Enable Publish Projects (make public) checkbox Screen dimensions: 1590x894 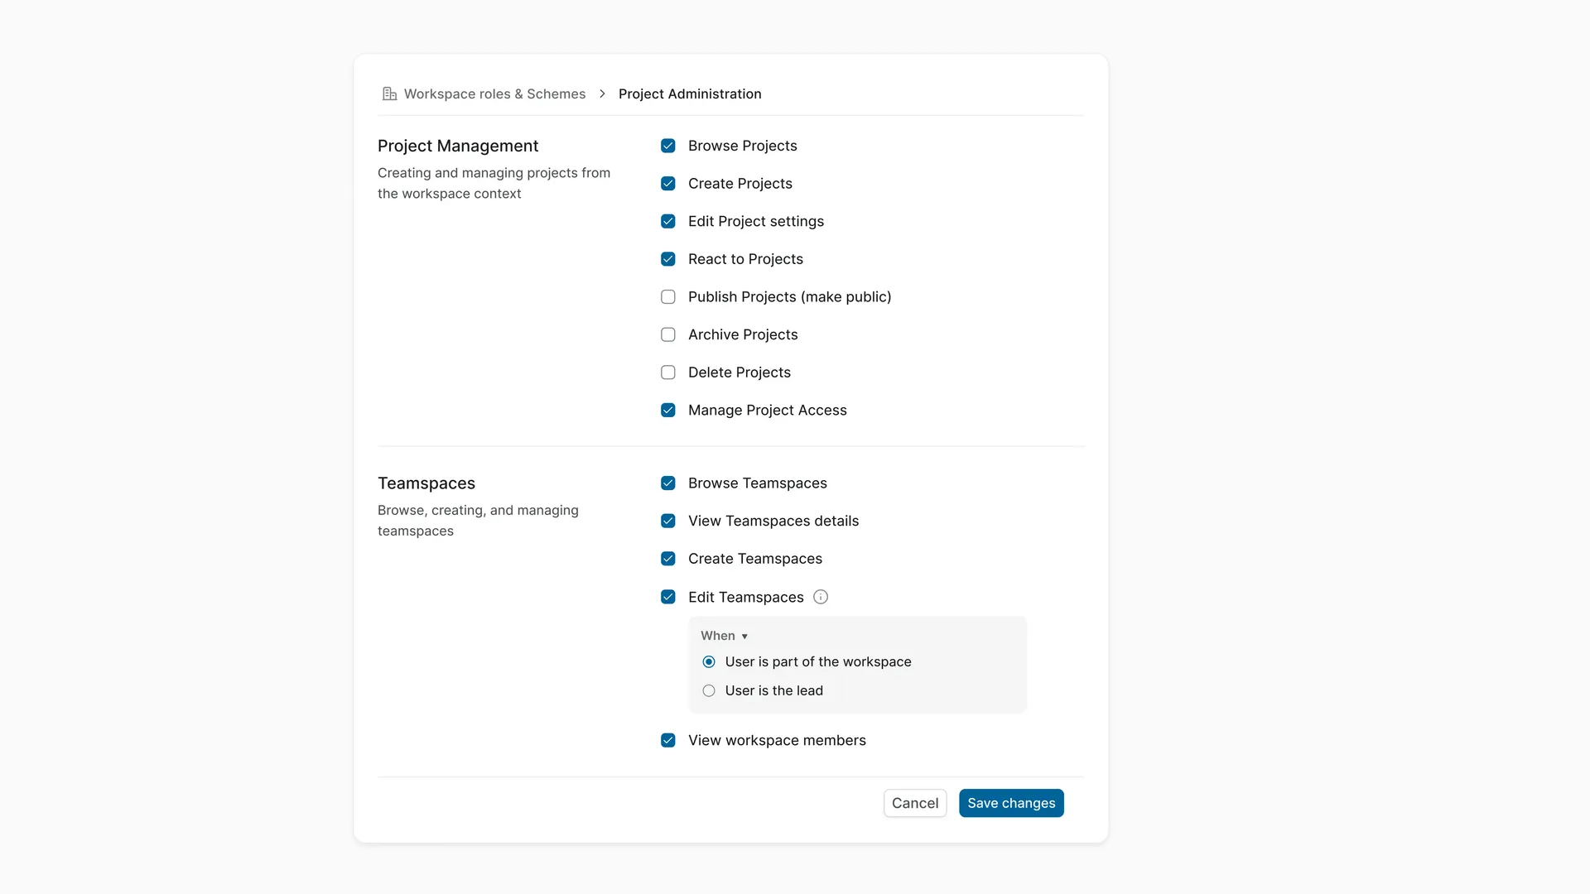click(x=668, y=296)
